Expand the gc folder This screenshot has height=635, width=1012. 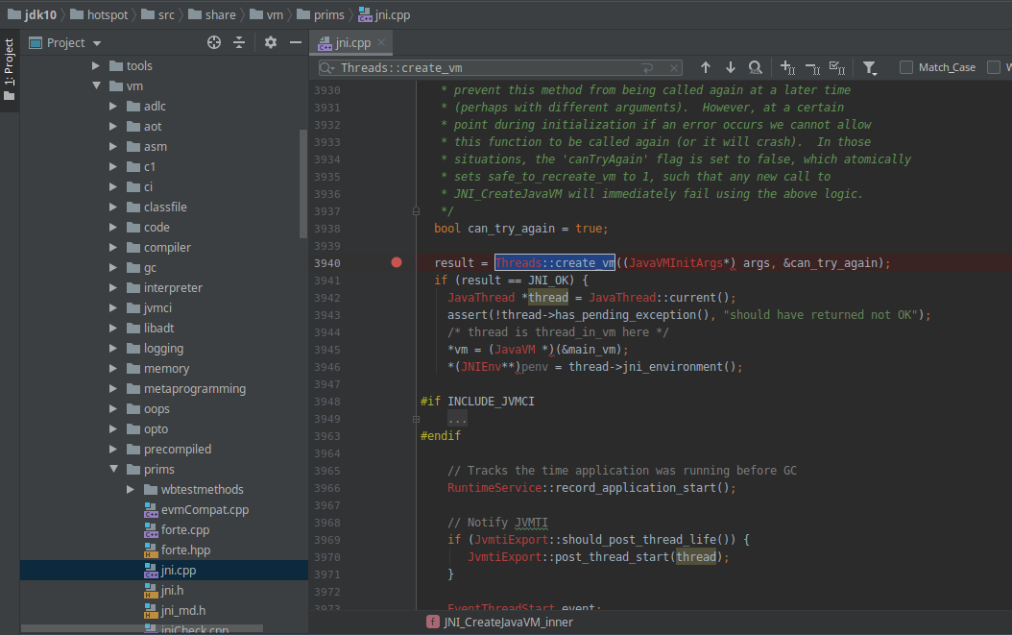[113, 268]
